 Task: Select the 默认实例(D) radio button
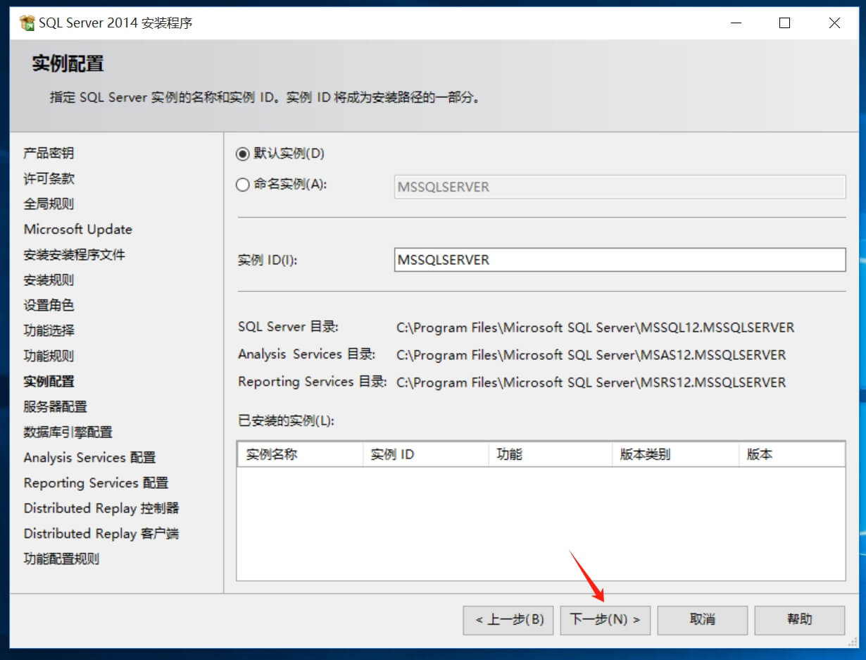(243, 154)
